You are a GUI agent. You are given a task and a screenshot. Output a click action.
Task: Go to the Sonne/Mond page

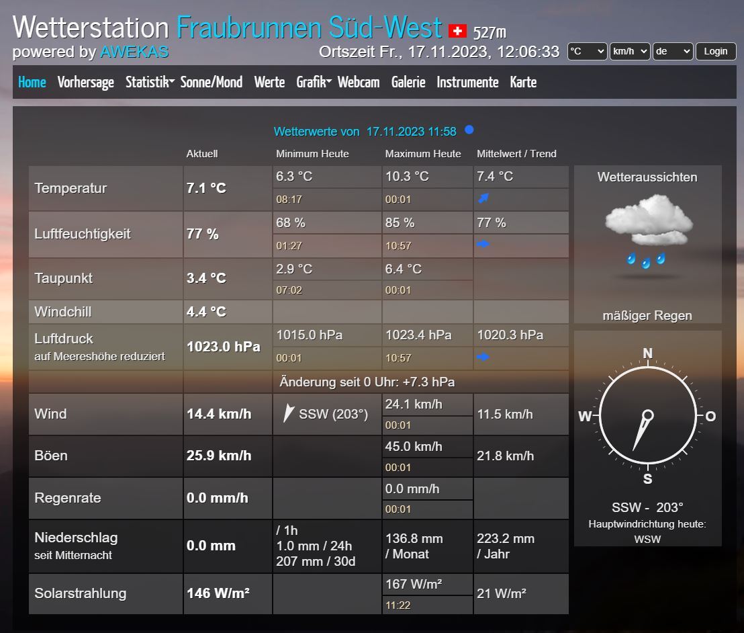[212, 82]
